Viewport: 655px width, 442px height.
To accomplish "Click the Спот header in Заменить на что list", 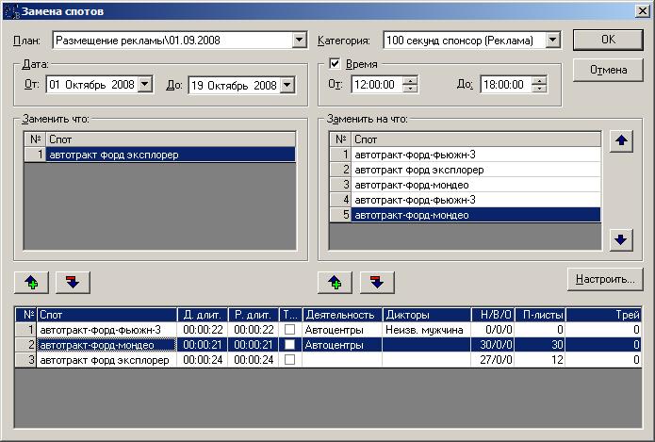I will 476,139.
